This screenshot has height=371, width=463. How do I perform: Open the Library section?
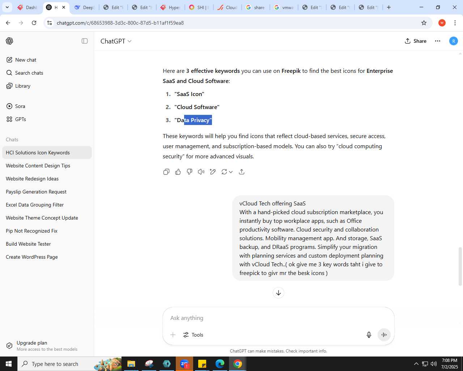pos(47,86)
